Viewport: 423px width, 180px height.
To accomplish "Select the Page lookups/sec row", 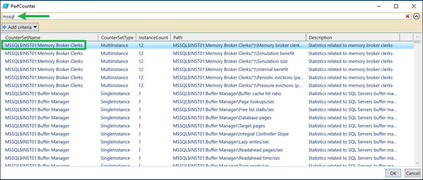I will [208, 102].
